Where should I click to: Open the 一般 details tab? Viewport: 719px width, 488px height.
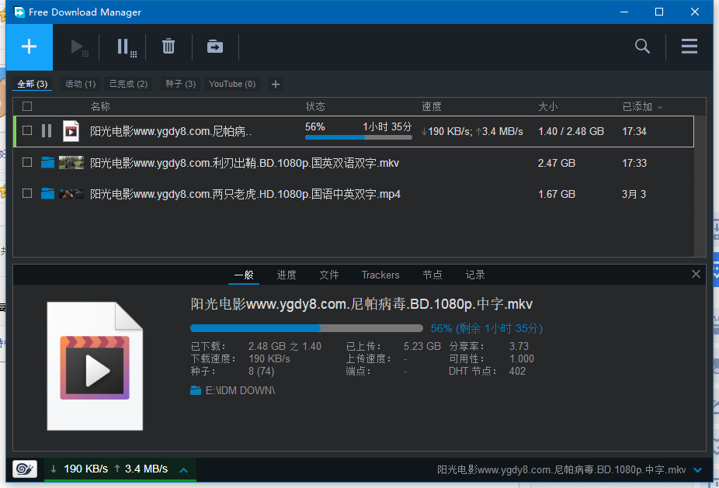click(244, 275)
